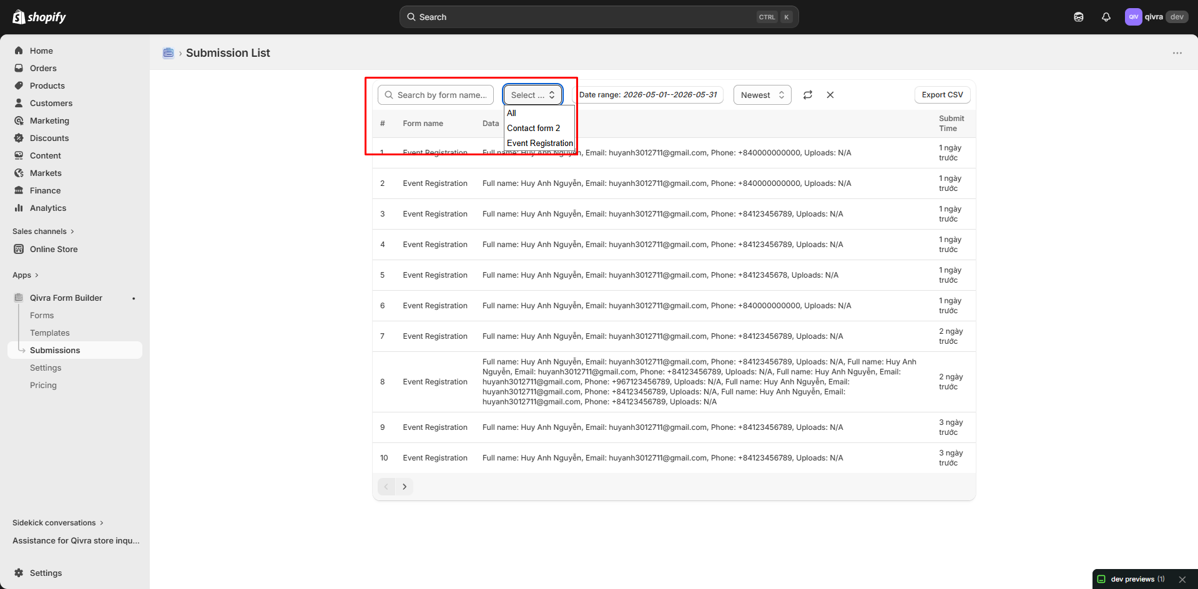
Task: Click the Form name column header
Action: 423,124
